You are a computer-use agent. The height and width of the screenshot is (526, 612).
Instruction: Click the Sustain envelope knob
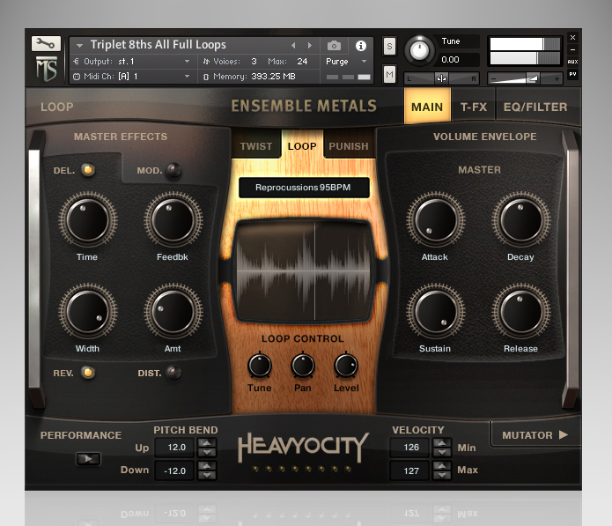click(x=436, y=313)
